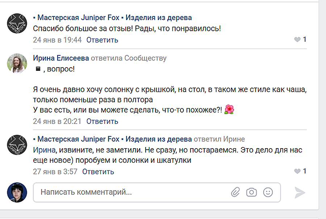Open Ирина Елисеева's profile name link
The width and height of the screenshot is (326, 219).
[60, 58]
